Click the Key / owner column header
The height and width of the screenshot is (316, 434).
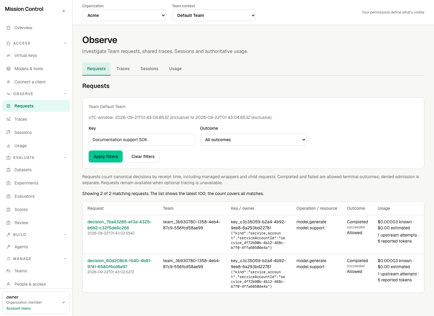point(243,208)
